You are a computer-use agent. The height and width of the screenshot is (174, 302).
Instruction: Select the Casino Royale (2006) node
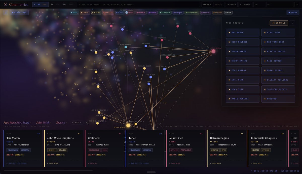coord(96,72)
